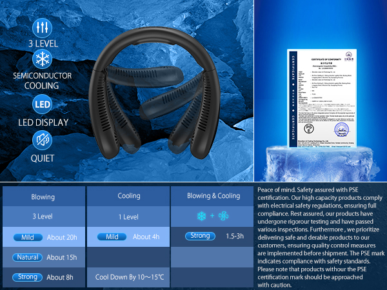
Task: Click the fan icon under Blowing & Cooling
Action: 223,216
